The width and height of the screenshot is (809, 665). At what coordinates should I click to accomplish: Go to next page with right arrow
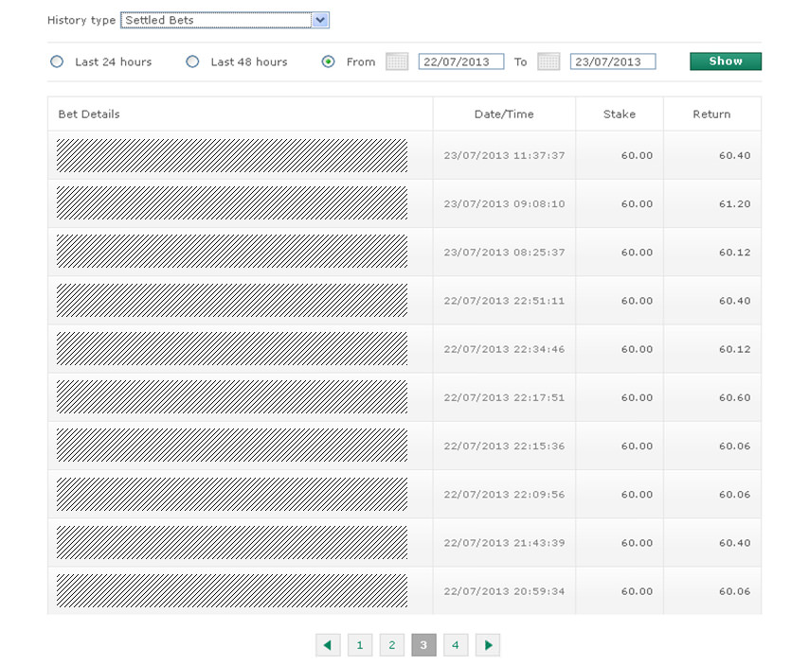[488, 645]
